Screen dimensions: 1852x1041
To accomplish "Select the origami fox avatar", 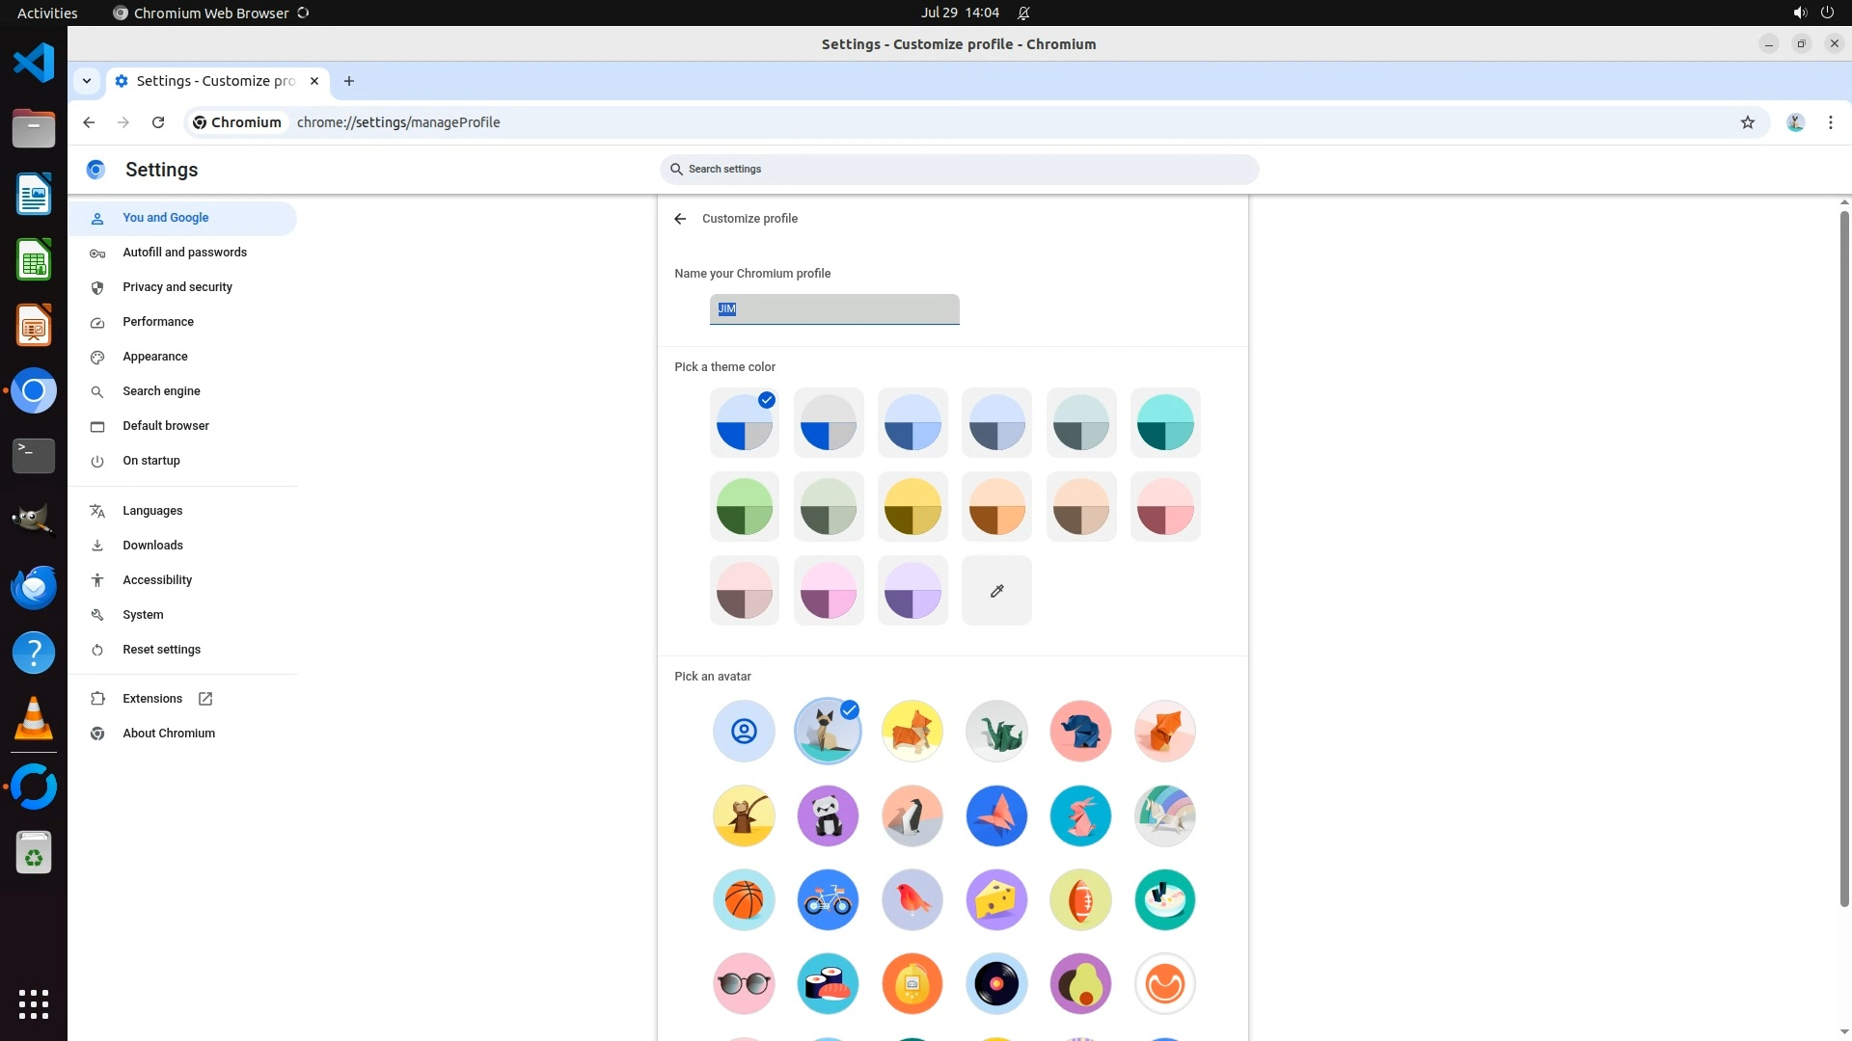I will [x=1164, y=732].
